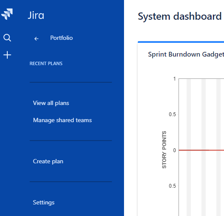Click the System dashboard title

point(180,16)
